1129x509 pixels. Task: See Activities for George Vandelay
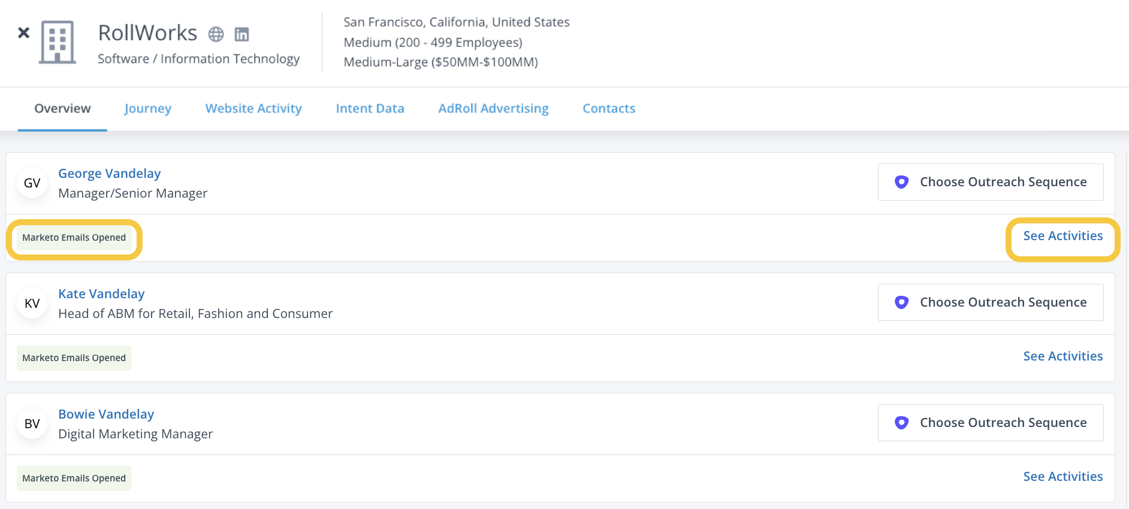coord(1062,236)
